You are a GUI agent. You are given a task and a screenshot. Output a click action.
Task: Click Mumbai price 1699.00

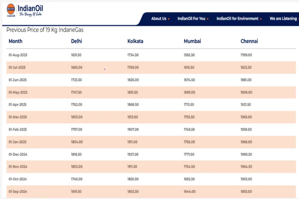point(189,92)
